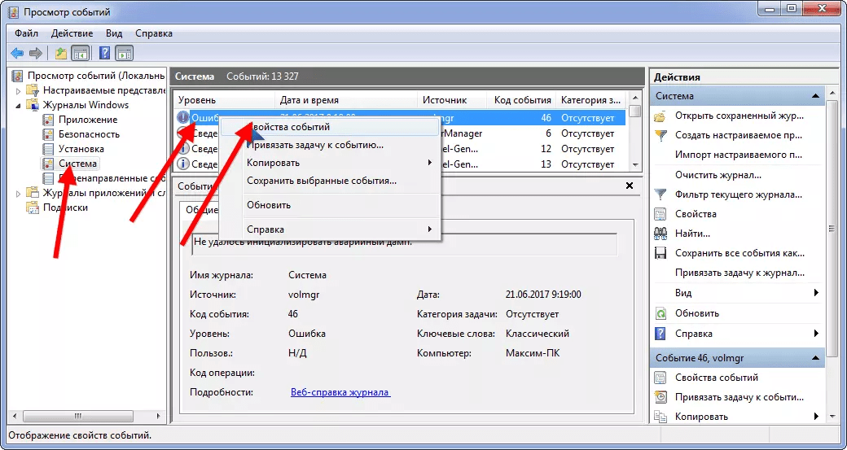Choose Обновить in the context menu
The image size is (847, 450).
(330, 205)
